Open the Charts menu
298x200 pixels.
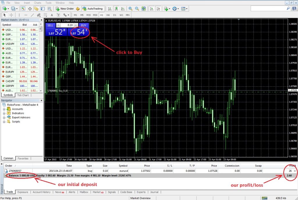tap(38, 3)
